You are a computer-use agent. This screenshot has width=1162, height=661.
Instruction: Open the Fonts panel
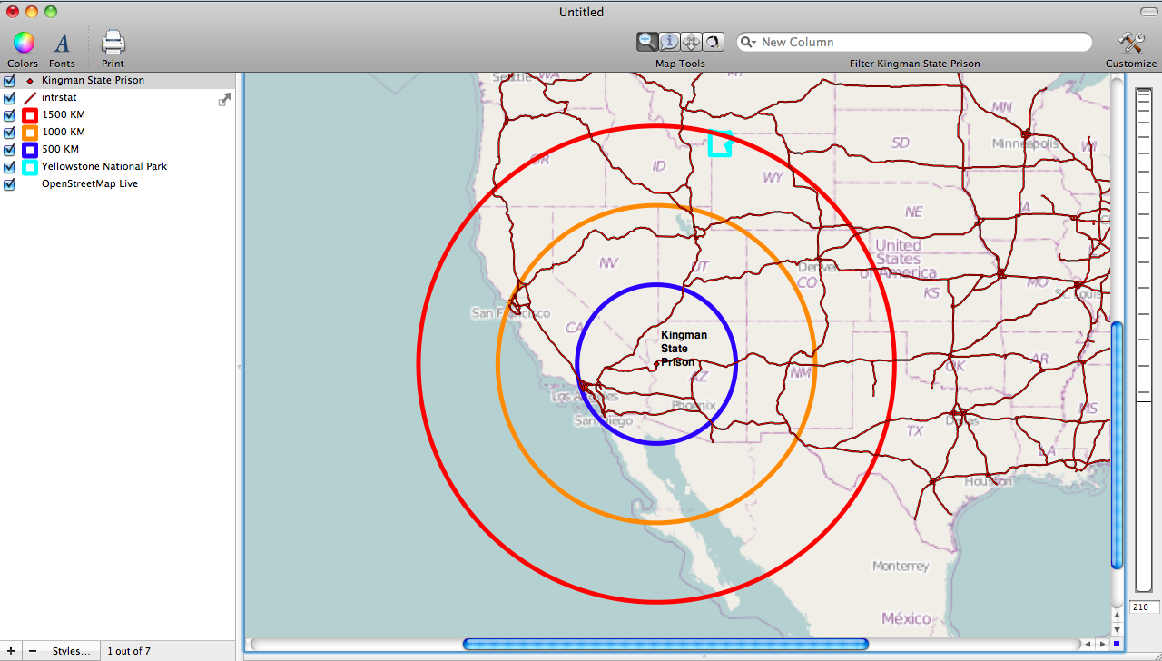pos(62,43)
